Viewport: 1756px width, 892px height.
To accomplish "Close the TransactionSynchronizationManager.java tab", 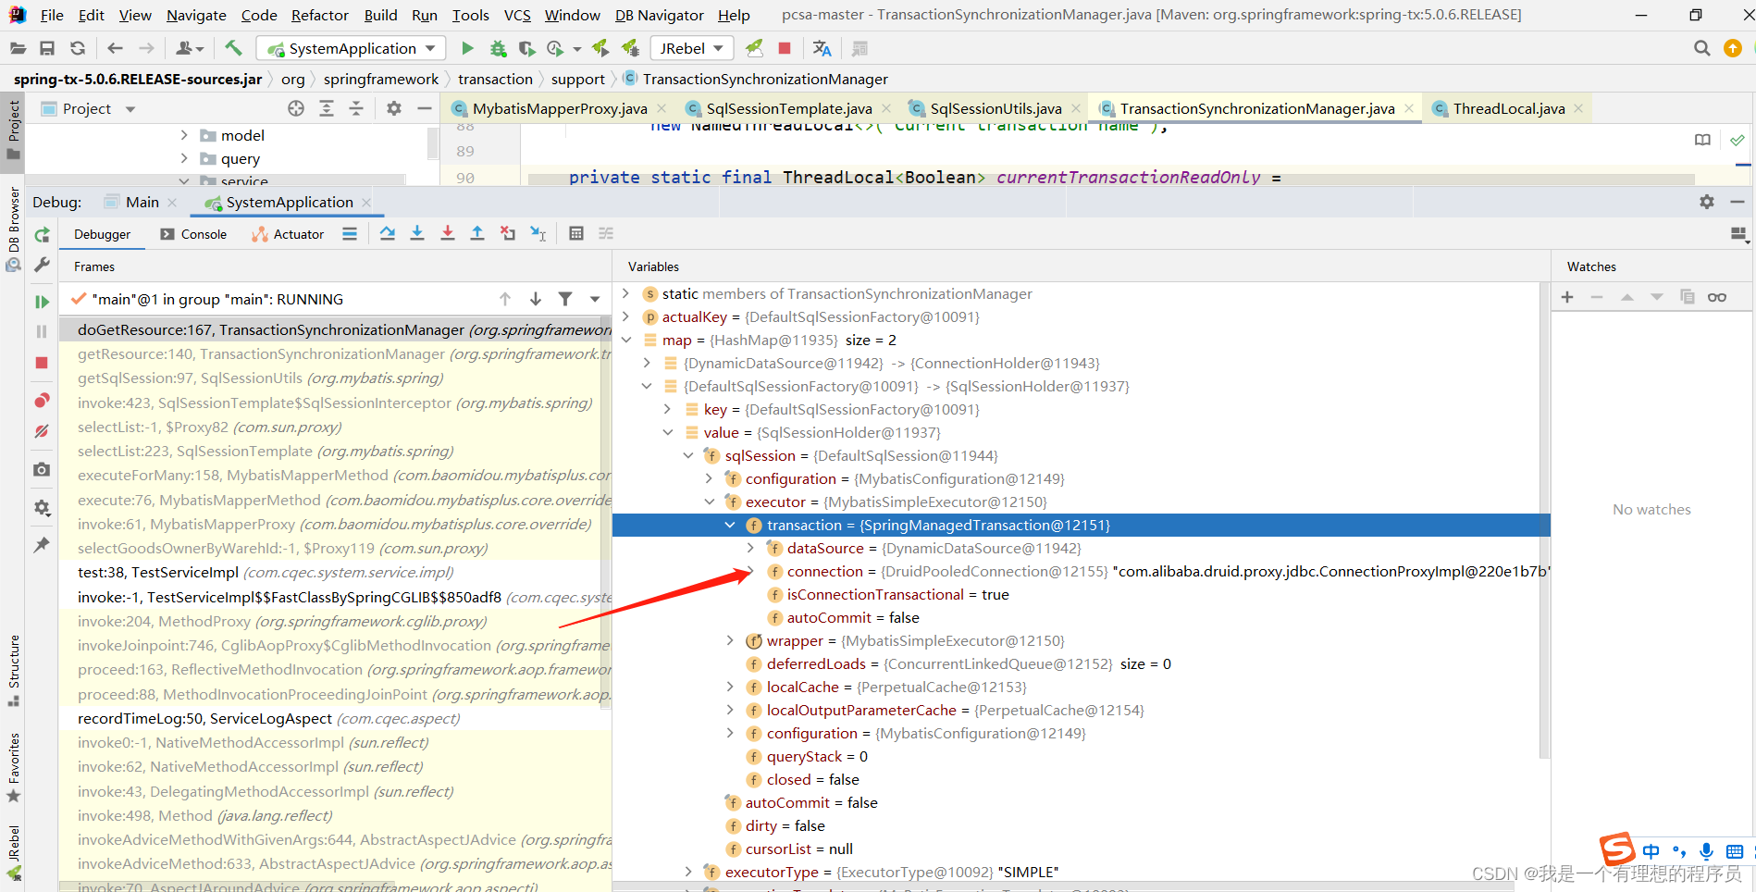I will 1409,108.
